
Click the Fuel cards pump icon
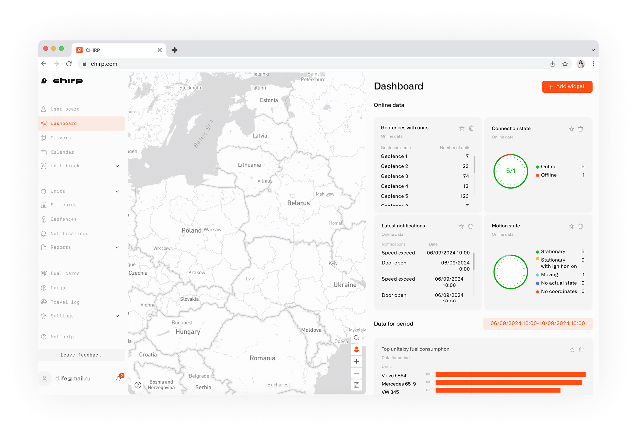click(x=44, y=273)
